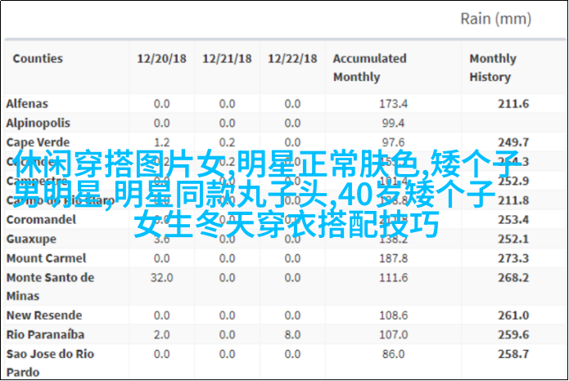
Task: Click Alfenas monthly history value 211.6
Action: 513,104
